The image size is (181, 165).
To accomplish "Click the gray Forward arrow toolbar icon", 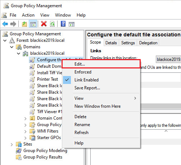I will pyautogui.click(x=13, y=24).
